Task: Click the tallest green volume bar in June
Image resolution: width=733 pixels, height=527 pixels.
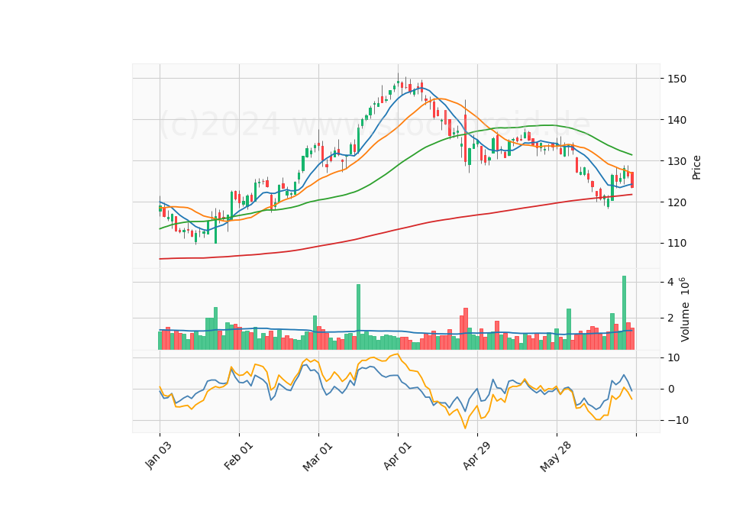Action: tap(624, 312)
